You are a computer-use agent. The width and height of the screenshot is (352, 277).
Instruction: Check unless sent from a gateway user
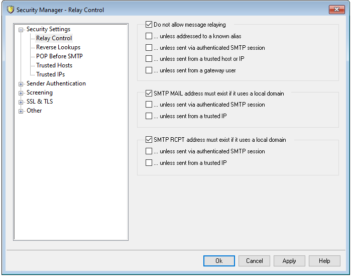149,71
